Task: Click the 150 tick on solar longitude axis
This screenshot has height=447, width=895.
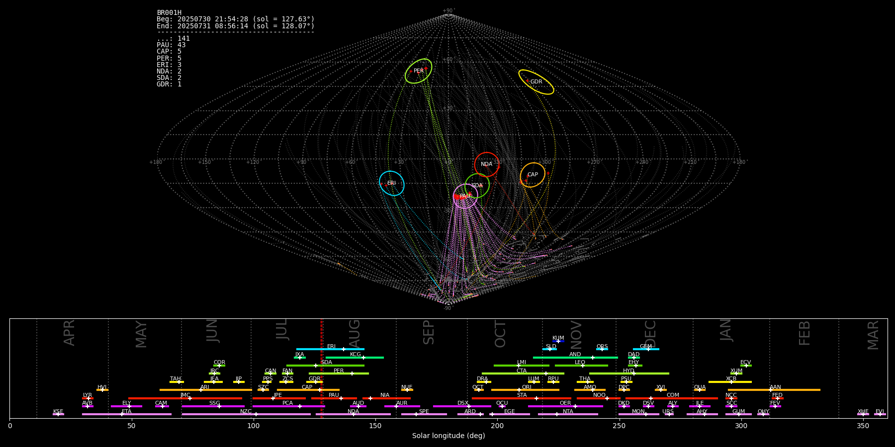Action: point(375,426)
